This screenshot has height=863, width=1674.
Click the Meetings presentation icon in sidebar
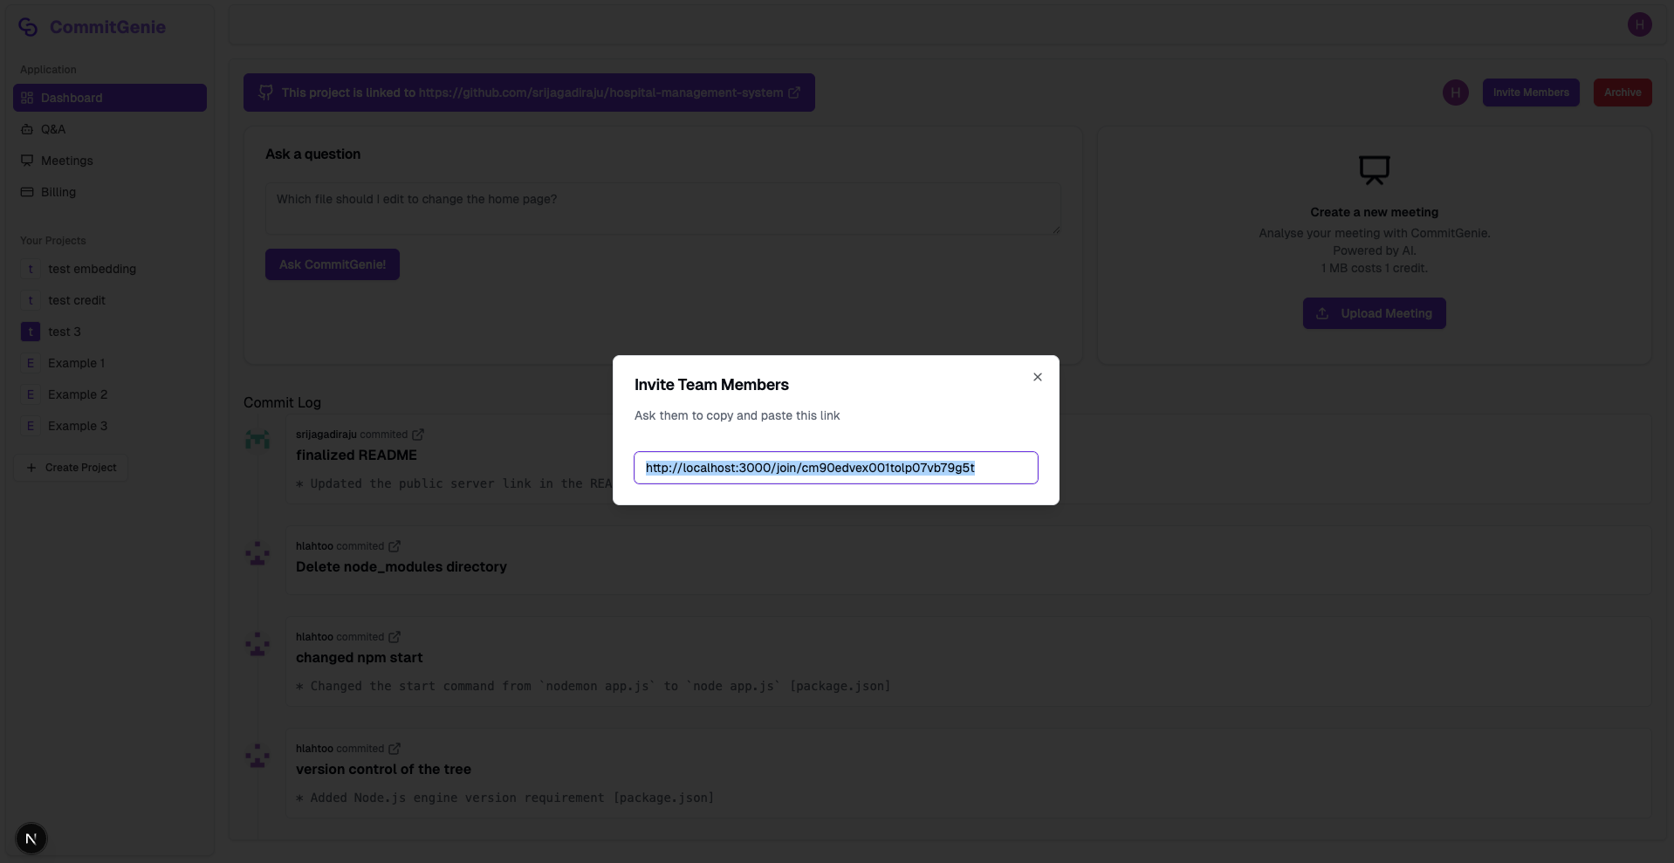[27, 161]
